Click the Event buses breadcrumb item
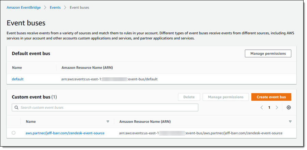This screenshot has width=307, height=150. point(79,7)
